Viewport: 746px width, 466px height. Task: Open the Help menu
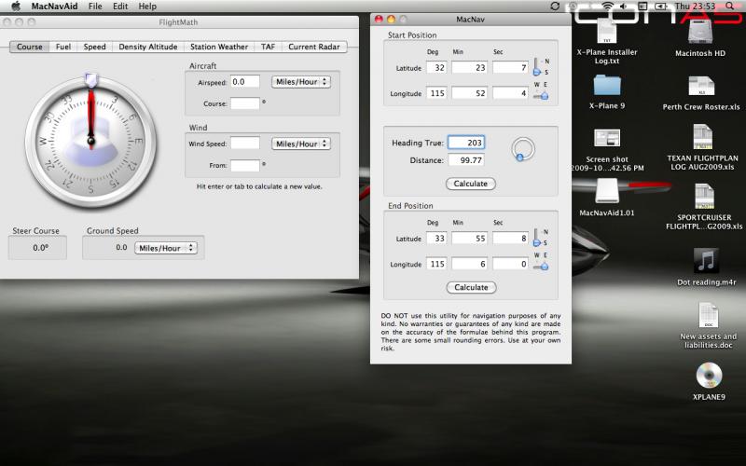click(x=147, y=7)
